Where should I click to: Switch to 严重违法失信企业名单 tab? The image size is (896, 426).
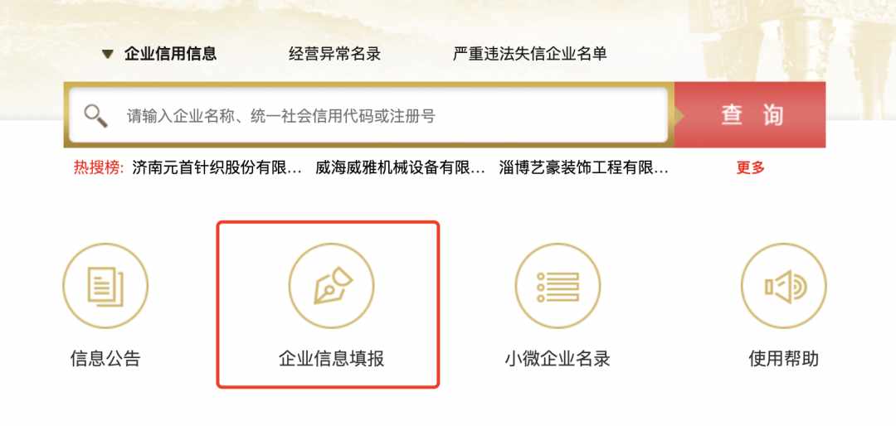pos(529,54)
